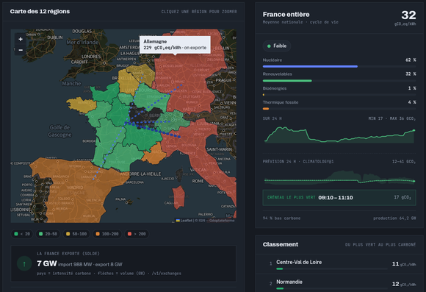The width and height of the screenshot is (426, 292).
Task: Toggle the 100-200 orange legend chip
Action: tap(106, 234)
